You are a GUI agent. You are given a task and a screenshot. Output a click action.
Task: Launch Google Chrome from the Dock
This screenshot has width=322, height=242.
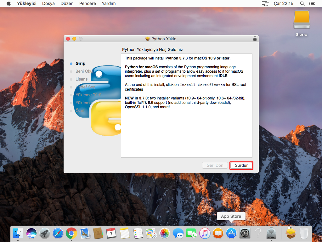click(71, 234)
